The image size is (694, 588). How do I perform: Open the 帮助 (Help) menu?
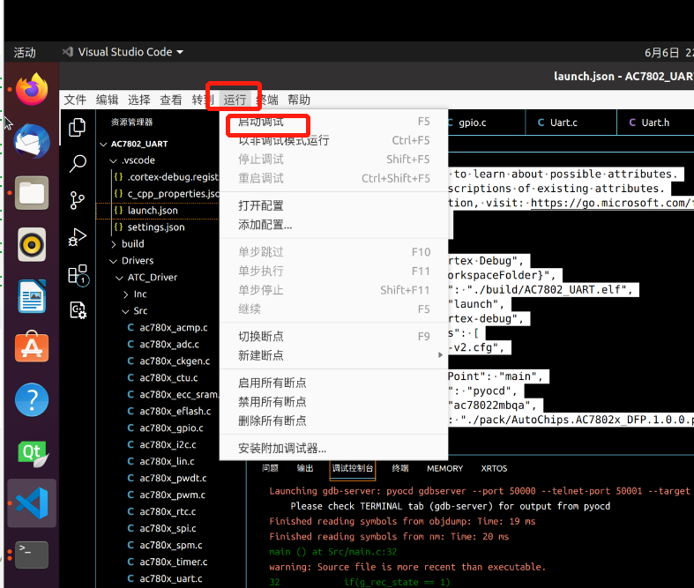coord(299,100)
